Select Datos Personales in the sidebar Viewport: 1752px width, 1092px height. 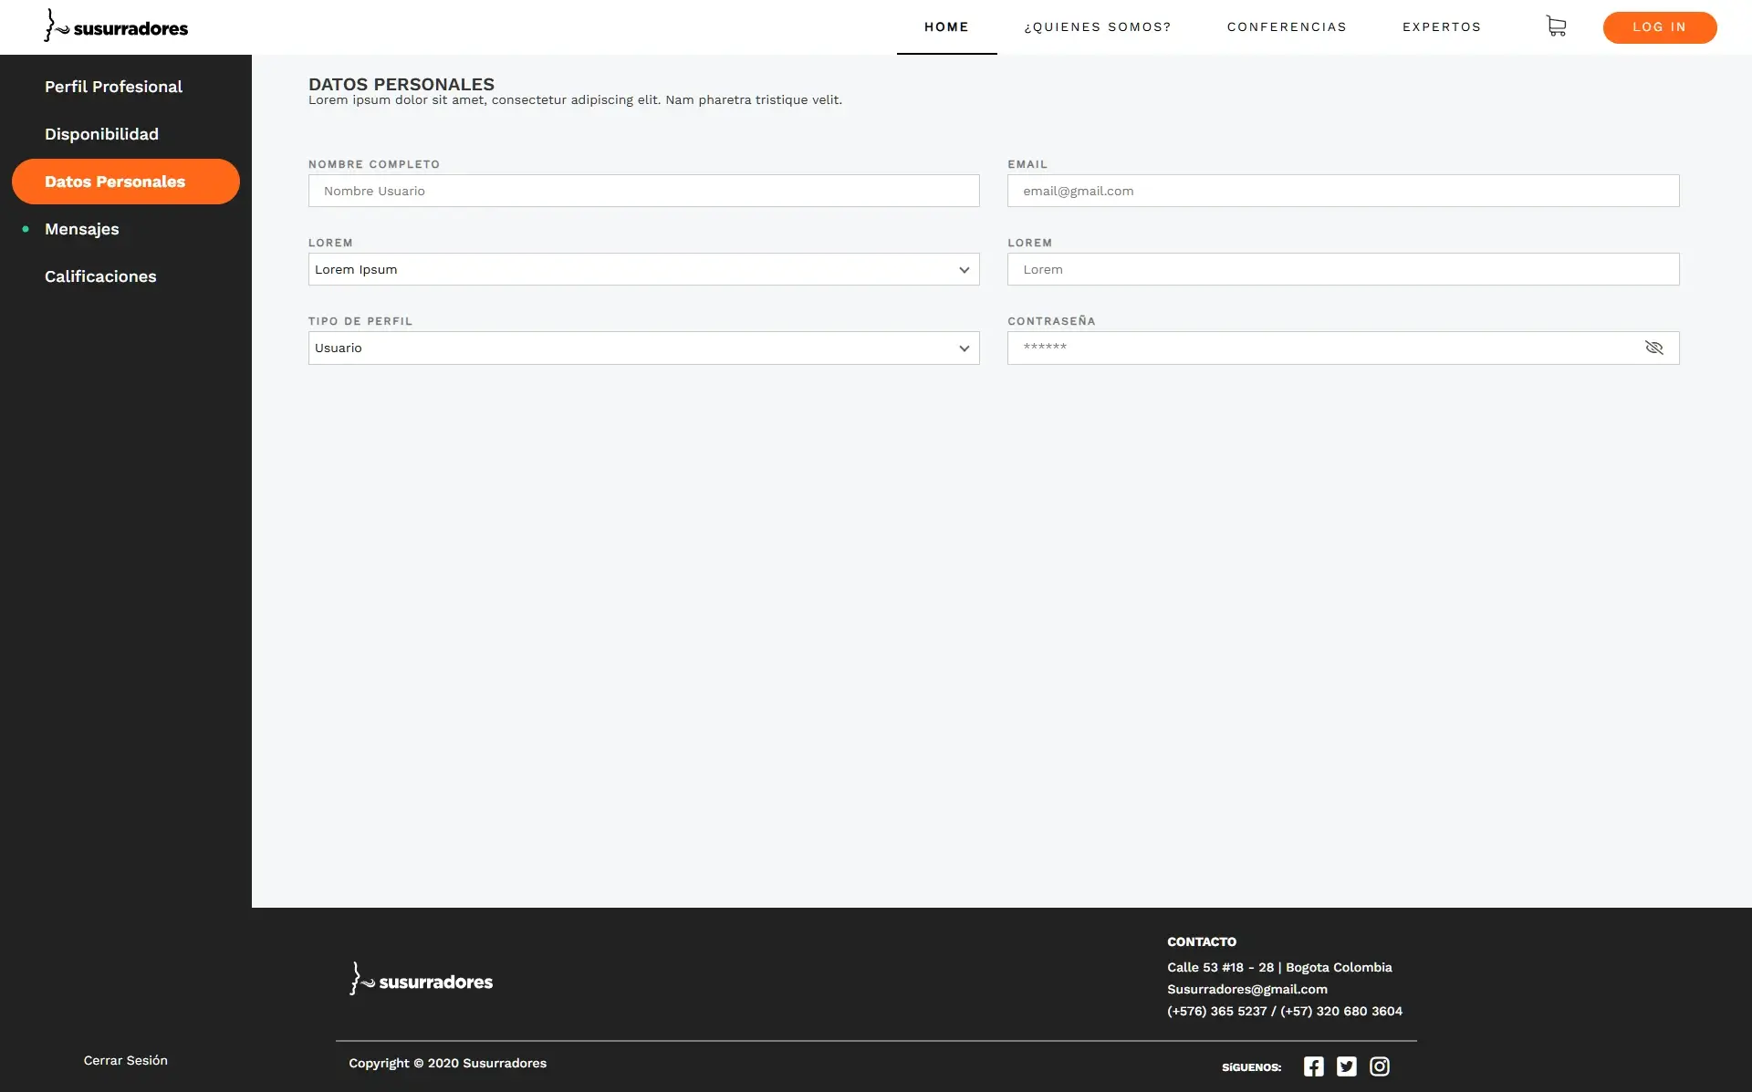126,182
